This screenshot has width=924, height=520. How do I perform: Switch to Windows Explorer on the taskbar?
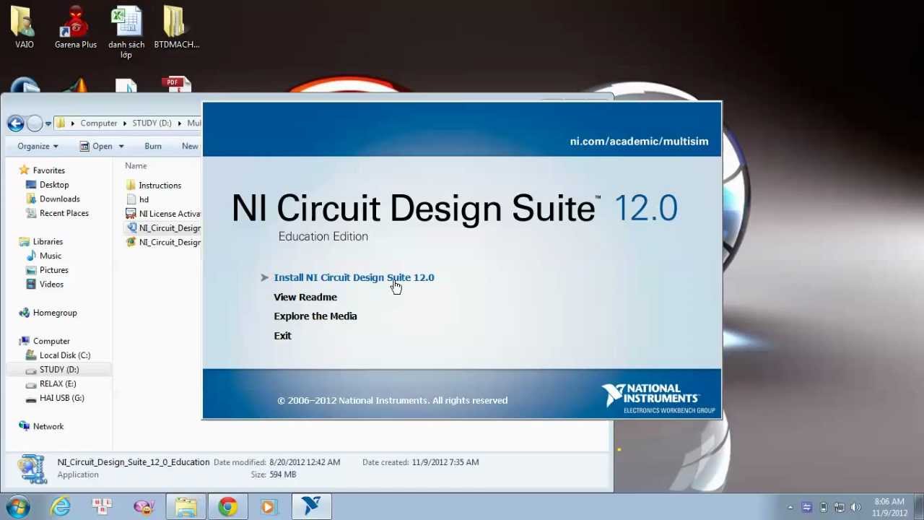click(x=186, y=507)
